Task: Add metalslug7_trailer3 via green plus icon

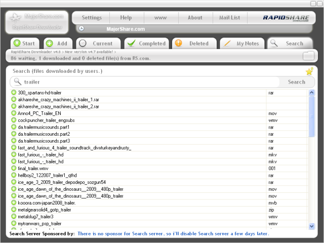Action: (14, 217)
